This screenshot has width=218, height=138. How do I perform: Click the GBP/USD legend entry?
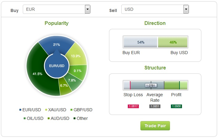click(x=81, y=110)
